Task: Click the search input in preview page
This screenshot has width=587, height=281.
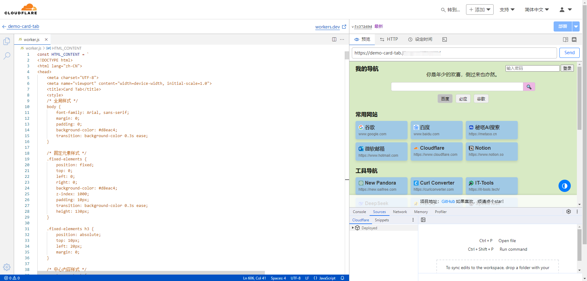Action: pyautogui.click(x=457, y=87)
